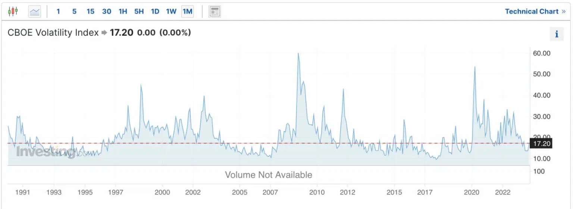Select the 5 minute interval
Viewport: 573px width, 209px height.
[x=74, y=12]
